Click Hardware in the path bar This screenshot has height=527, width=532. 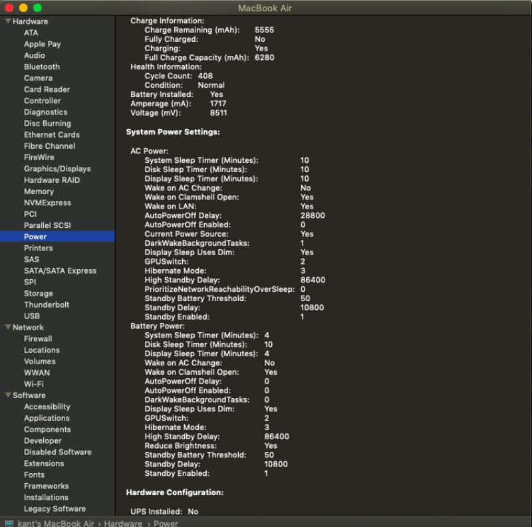coord(123,523)
